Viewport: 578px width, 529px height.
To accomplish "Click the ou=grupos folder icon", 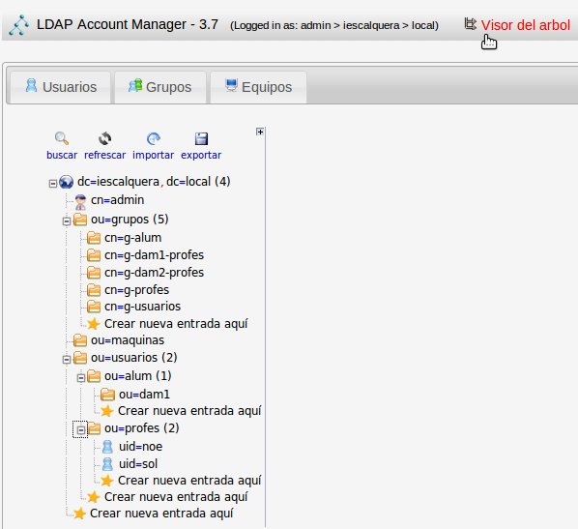I will pos(80,220).
